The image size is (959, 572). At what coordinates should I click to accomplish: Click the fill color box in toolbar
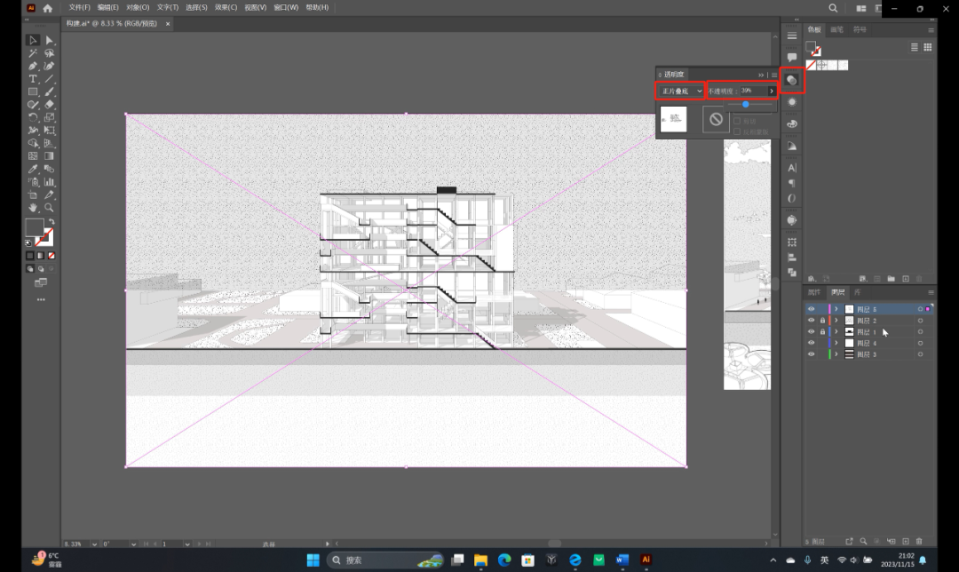(35, 227)
